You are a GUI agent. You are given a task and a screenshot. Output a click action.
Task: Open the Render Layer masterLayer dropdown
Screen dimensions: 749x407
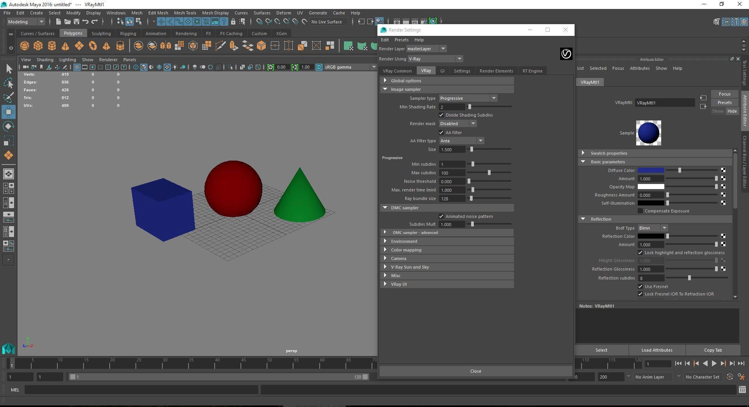(426, 49)
